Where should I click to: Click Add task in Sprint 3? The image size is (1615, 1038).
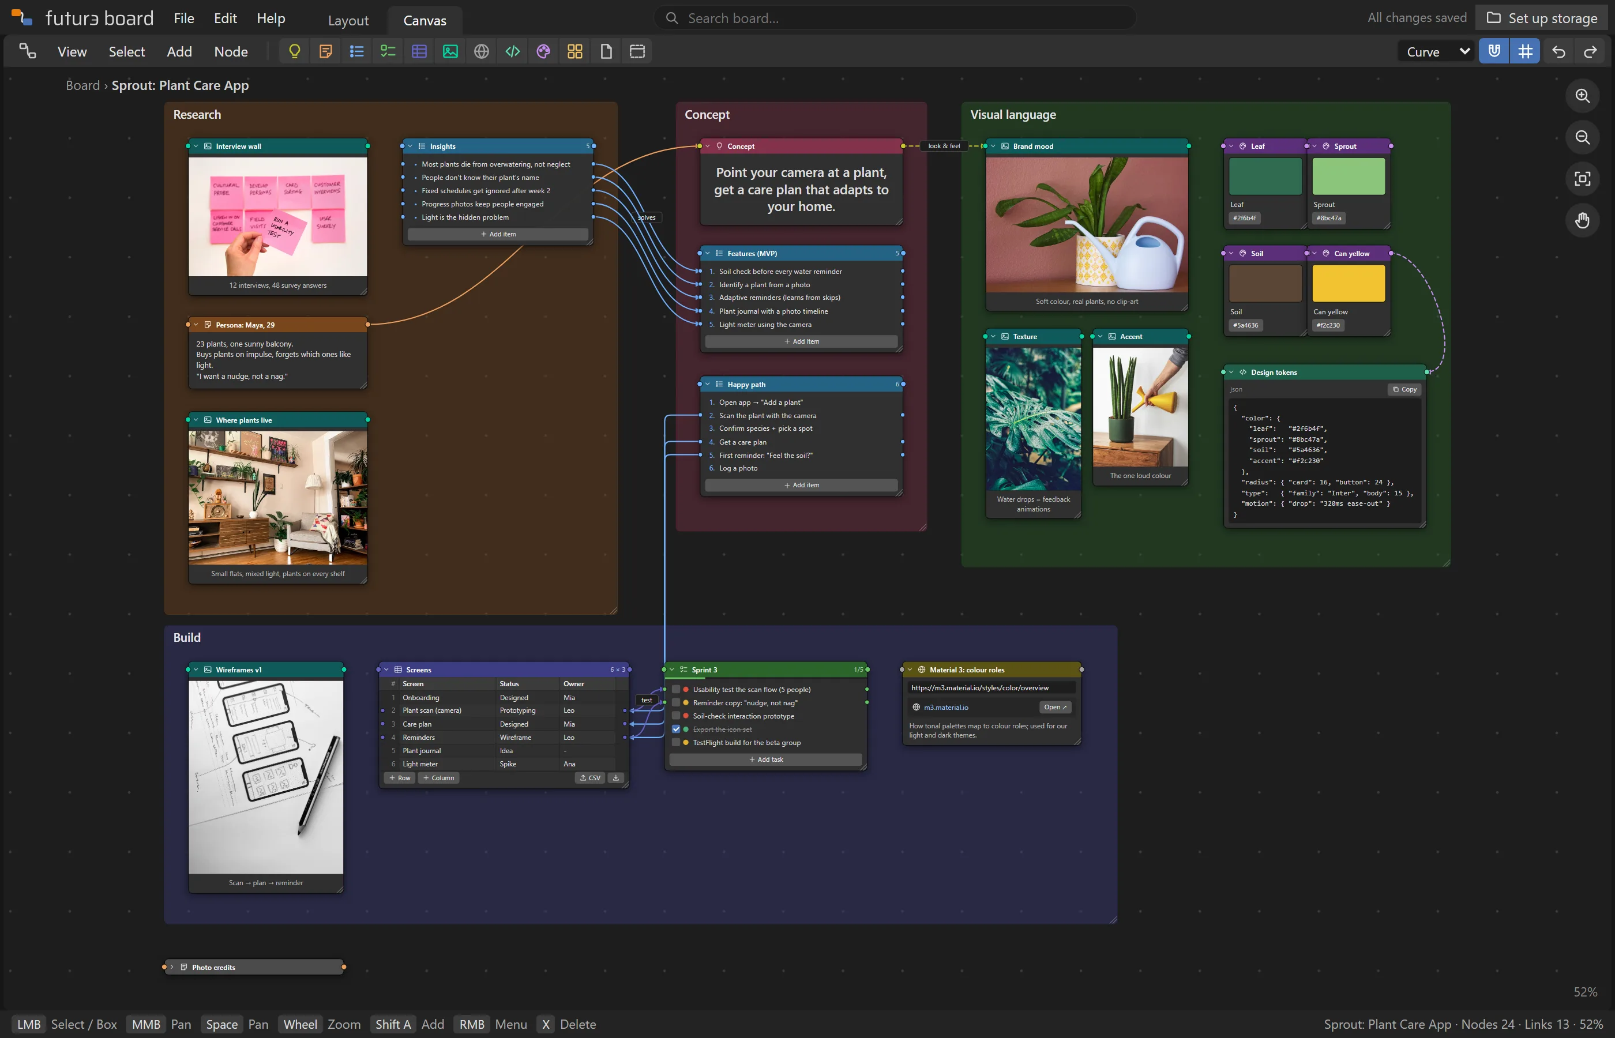[765, 759]
